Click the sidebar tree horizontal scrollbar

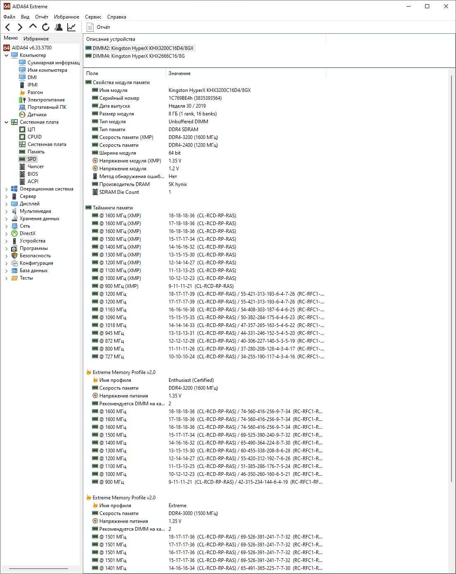[x=38, y=569]
